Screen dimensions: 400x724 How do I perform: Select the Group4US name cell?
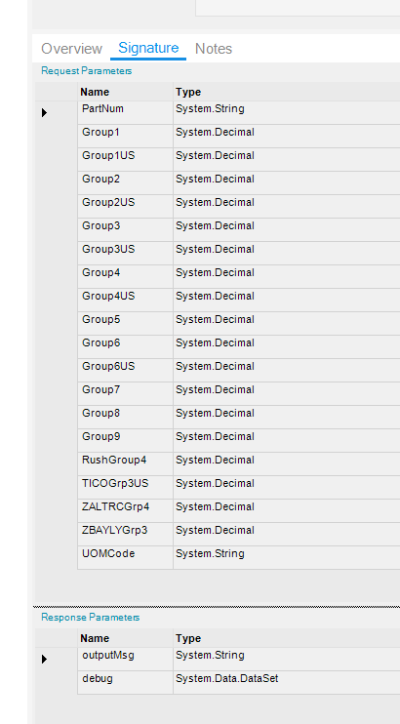pos(125,301)
